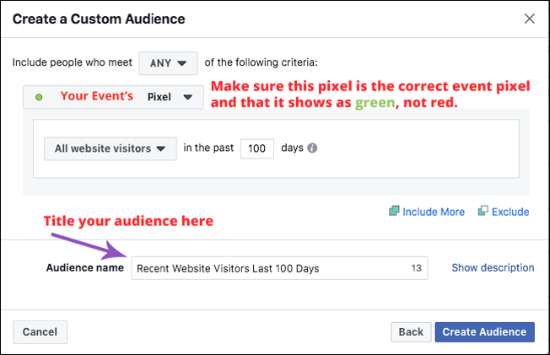Click the caret next to All website visitors
The height and width of the screenshot is (355, 550).
[160, 148]
